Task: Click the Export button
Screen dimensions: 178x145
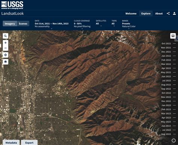Action: pos(29,143)
